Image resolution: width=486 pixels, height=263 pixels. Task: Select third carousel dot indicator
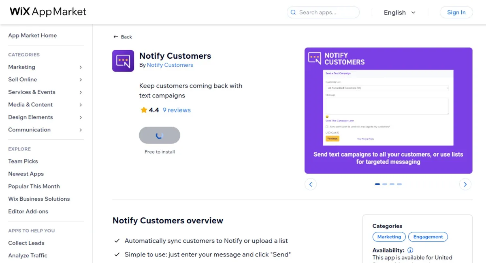coord(392,184)
